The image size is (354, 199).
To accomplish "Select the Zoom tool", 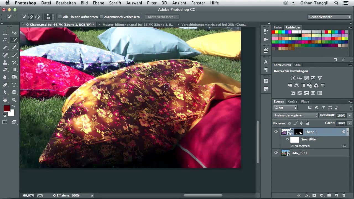I will point(14,100).
